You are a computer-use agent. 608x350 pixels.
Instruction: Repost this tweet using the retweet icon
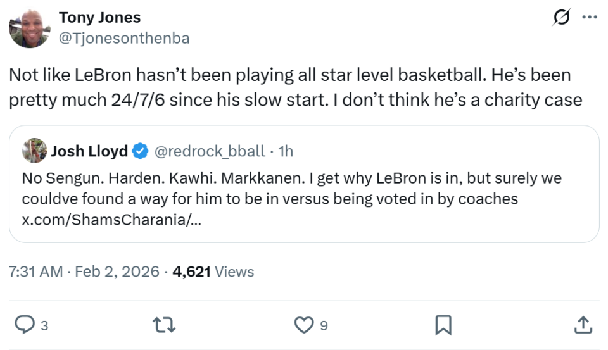[x=164, y=325]
